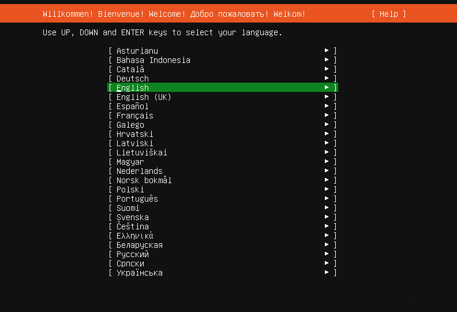Expand the Latviski language entry arrow

tap(327, 143)
